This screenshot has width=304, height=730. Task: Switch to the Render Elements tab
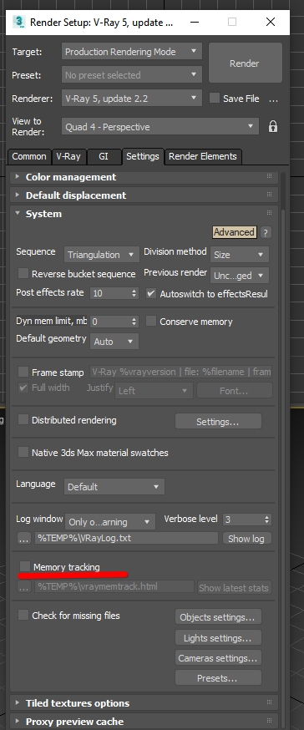pos(202,156)
